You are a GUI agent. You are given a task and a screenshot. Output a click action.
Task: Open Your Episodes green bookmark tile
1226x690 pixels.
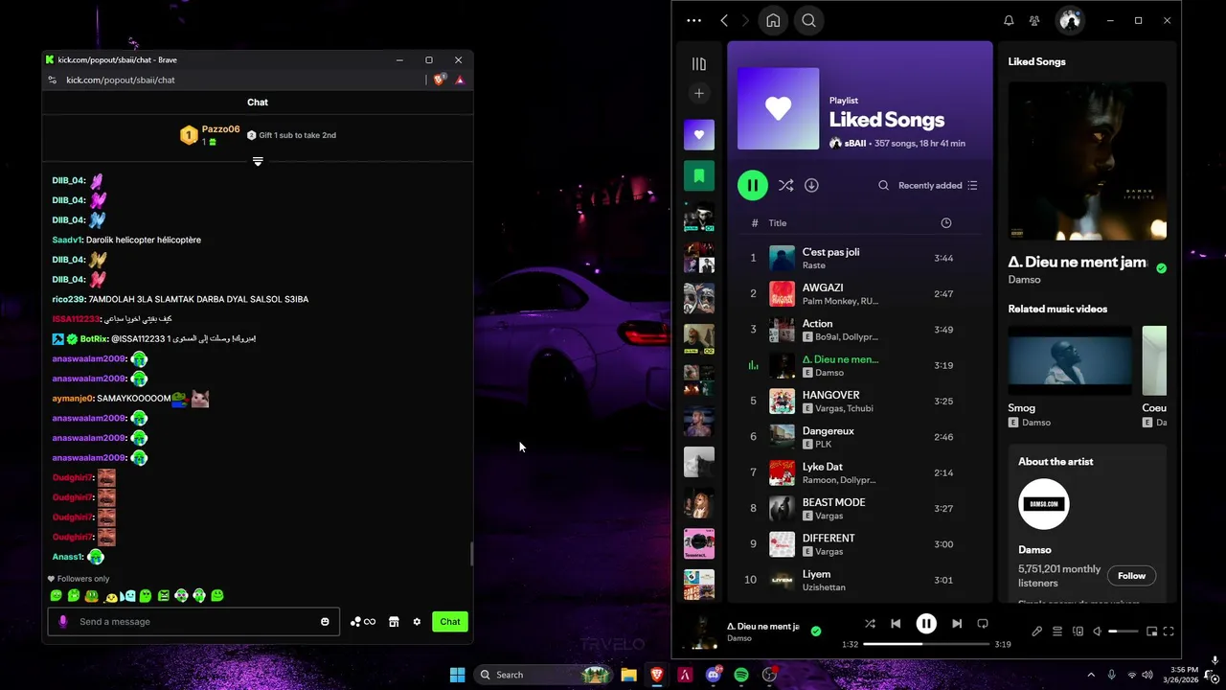point(699,176)
